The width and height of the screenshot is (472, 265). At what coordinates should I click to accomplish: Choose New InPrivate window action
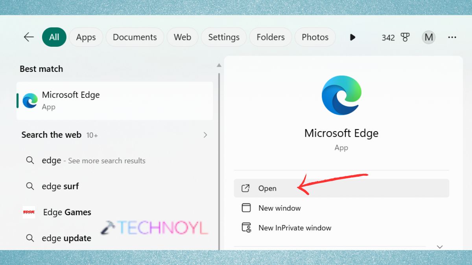tap(341, 228)
